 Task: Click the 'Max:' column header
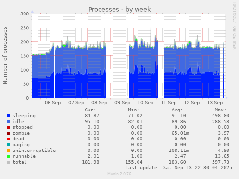click(220, 110)
